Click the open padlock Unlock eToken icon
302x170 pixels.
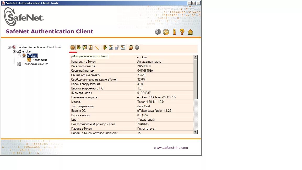coord(117,47)
